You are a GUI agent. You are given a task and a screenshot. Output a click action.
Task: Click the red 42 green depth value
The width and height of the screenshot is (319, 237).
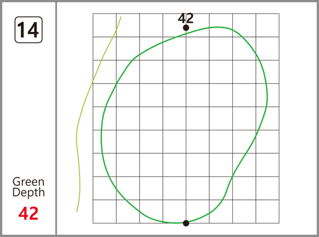click(x=28, y=213)
